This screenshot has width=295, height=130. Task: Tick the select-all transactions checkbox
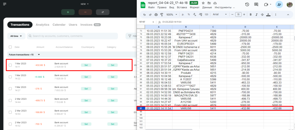(10, 47)
